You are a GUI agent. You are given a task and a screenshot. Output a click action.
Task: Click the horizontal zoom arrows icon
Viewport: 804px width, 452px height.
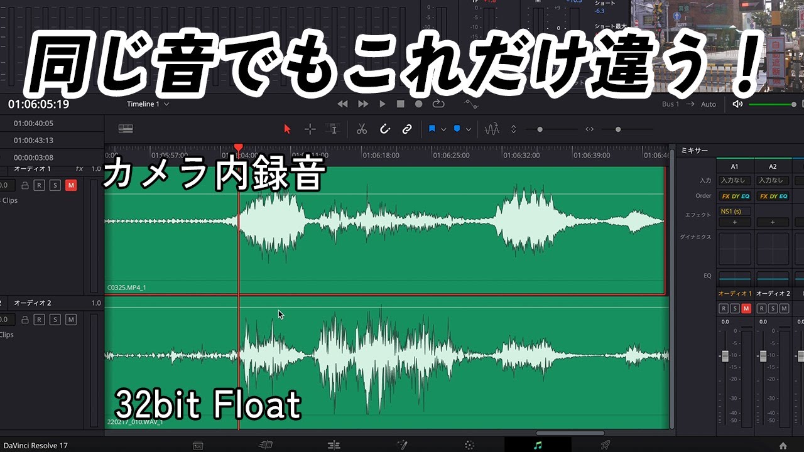coord(589,129)
